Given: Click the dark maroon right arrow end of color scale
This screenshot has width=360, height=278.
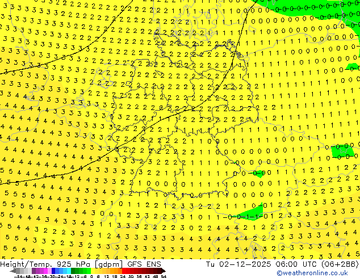Looking at the screenshot, I should click(163, 271).
